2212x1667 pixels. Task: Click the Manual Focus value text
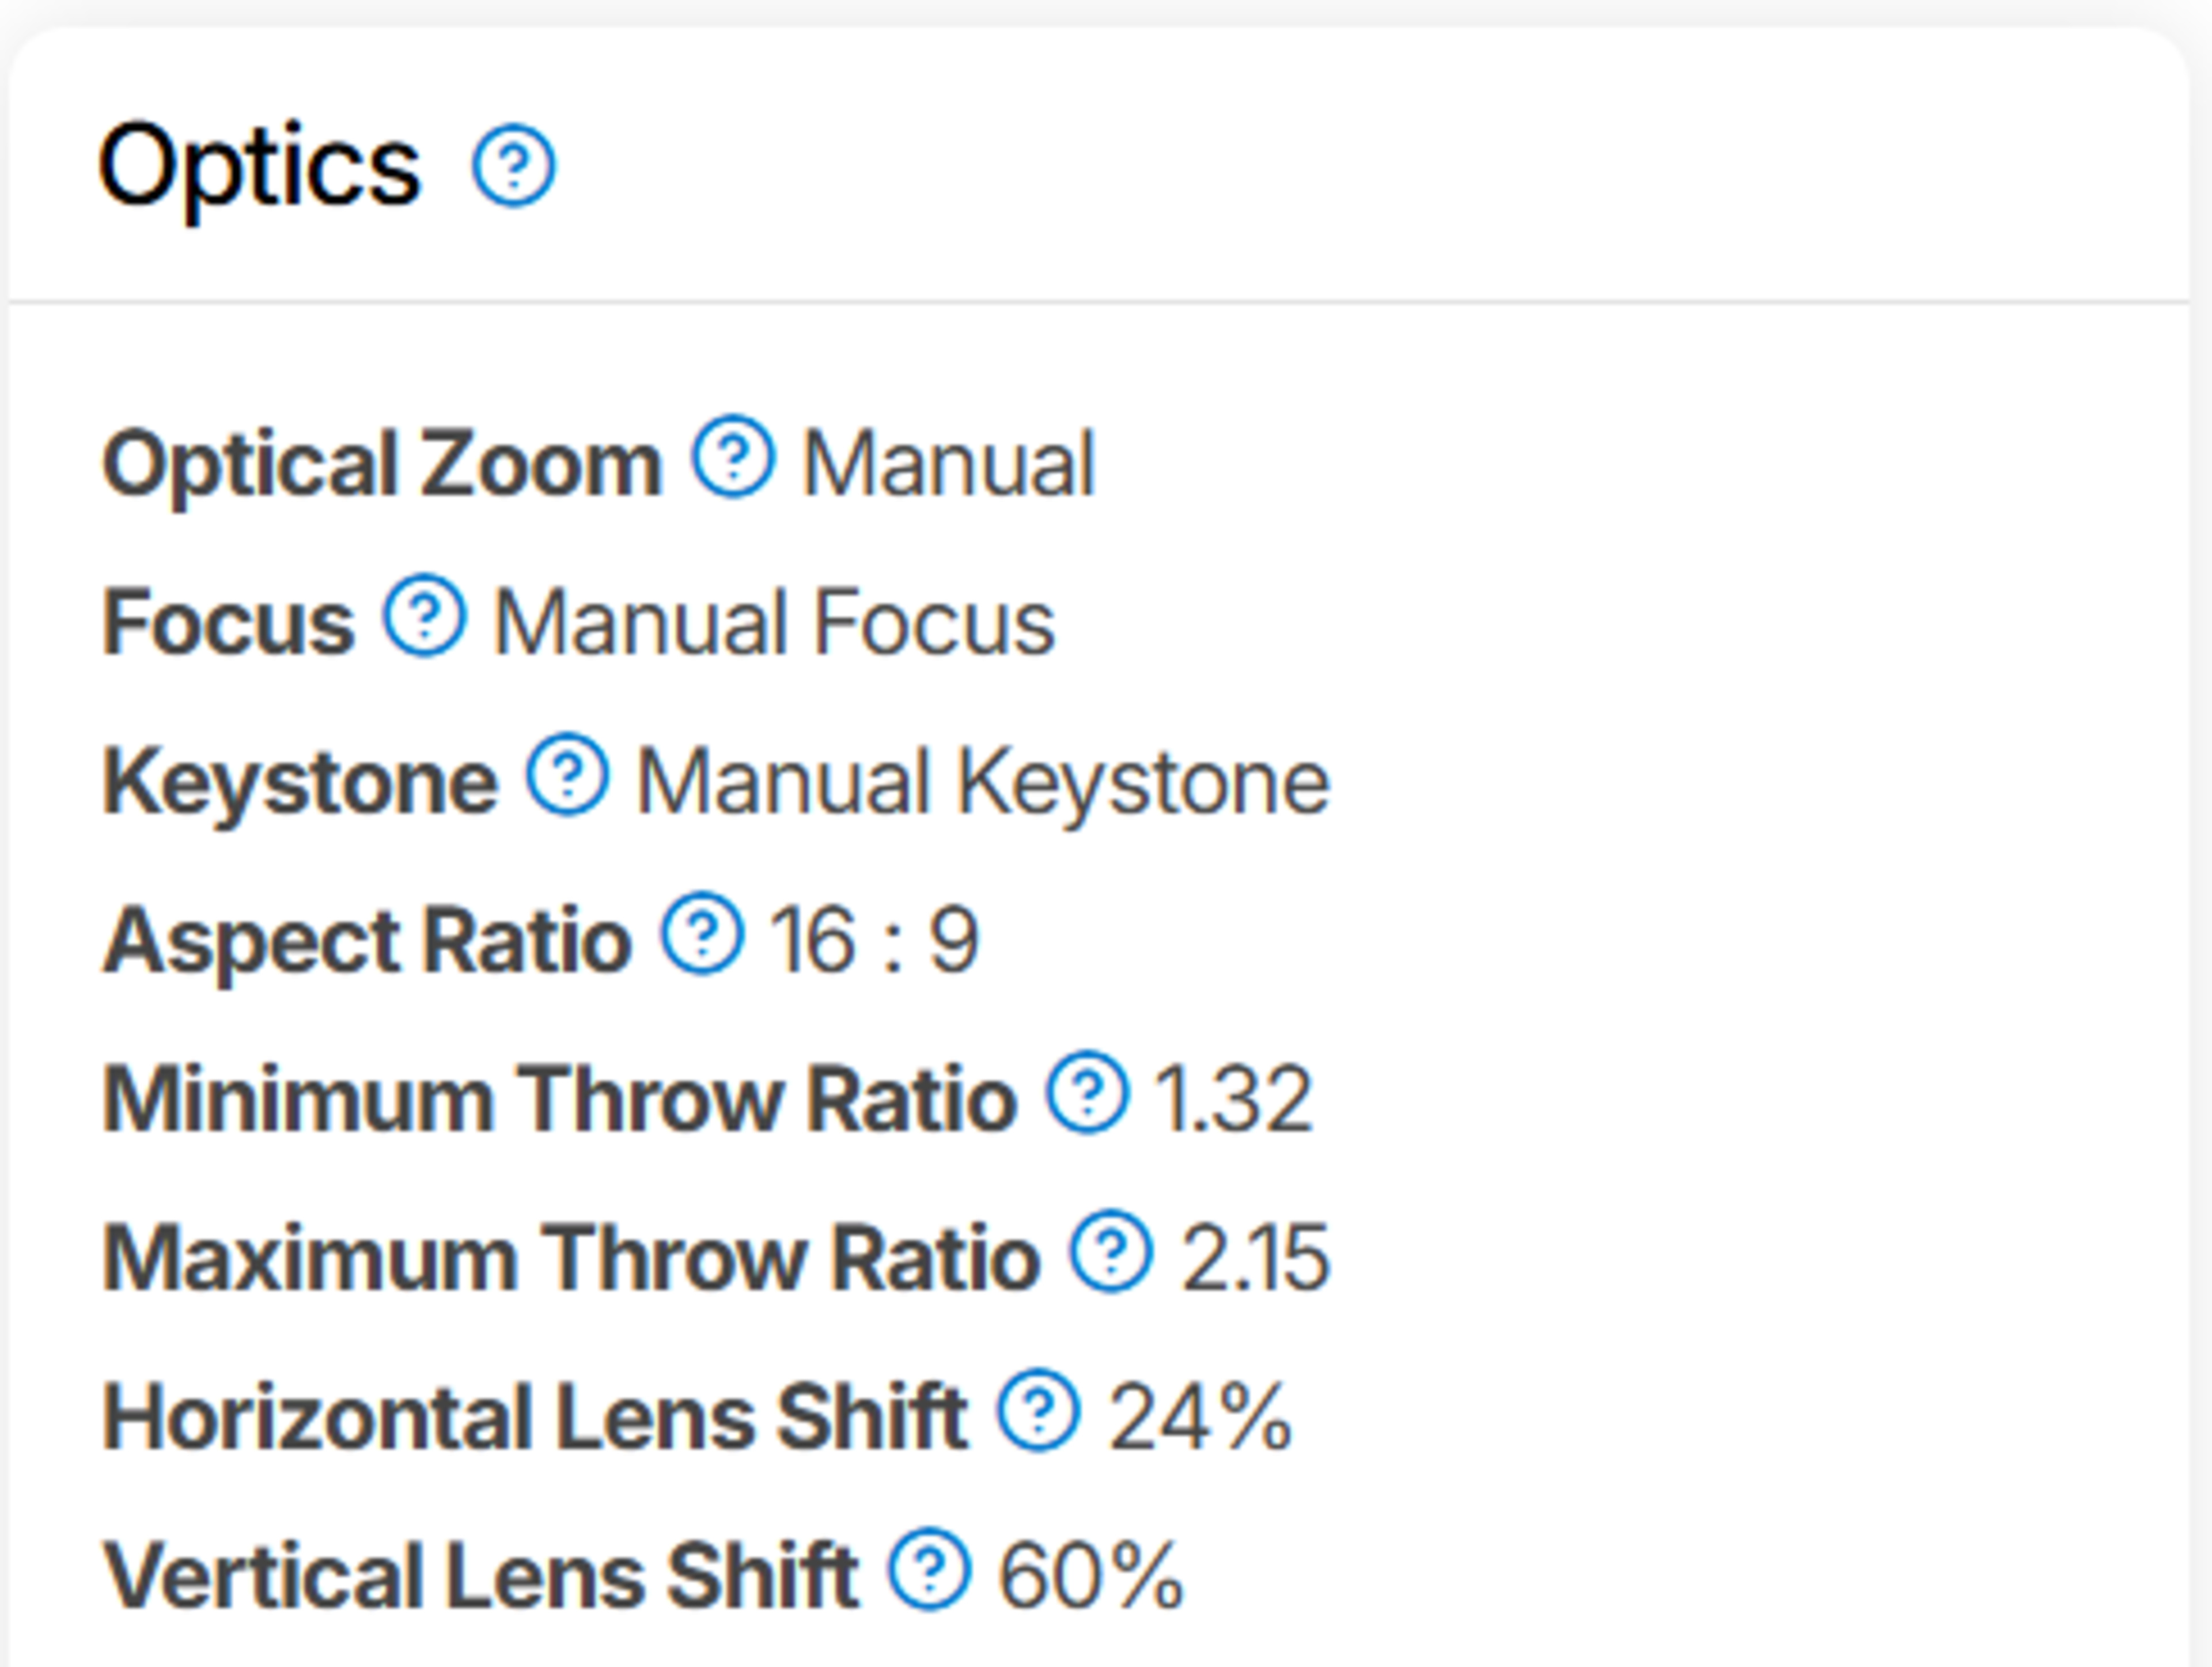774,623
